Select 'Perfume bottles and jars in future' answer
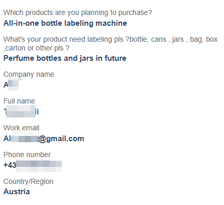This screenshot has height=205, width=224. [x=65, y=58]
